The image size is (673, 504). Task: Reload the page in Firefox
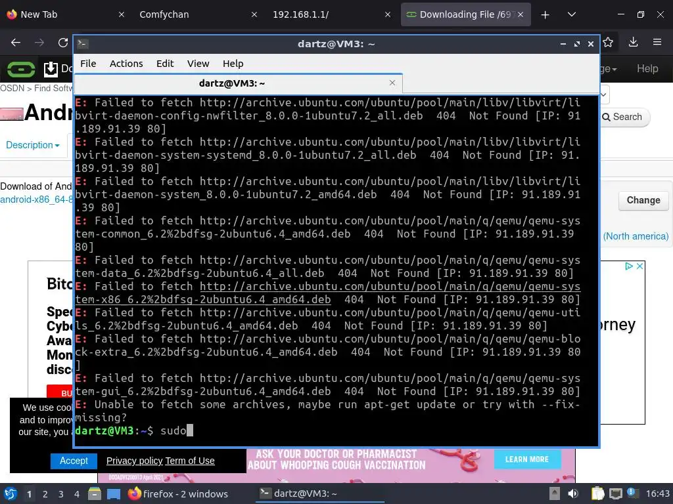tap(63, 43)
